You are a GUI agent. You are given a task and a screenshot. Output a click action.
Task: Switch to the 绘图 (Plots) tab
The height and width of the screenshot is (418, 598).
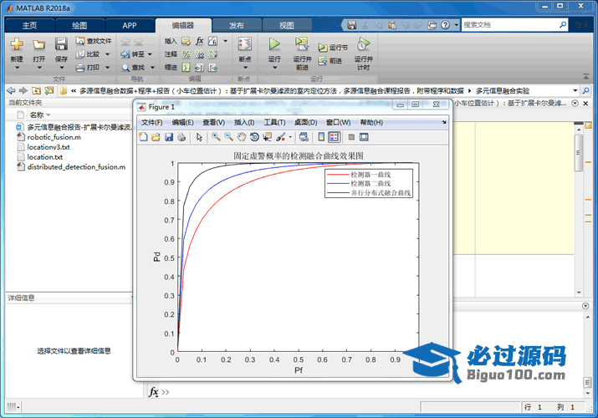[79, 26]
